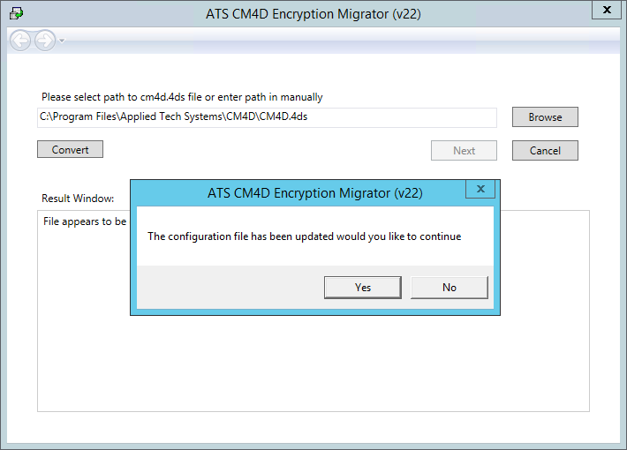Click the empty area of the result box

coord(313,362)
